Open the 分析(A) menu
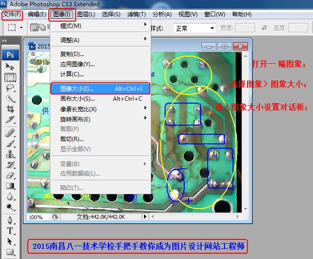This screenshot has width=313, height=259. 162,14
